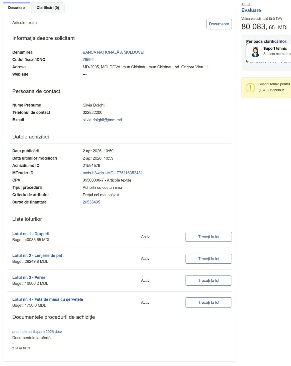Switch to the Descriere tab

tap(16, 8)
